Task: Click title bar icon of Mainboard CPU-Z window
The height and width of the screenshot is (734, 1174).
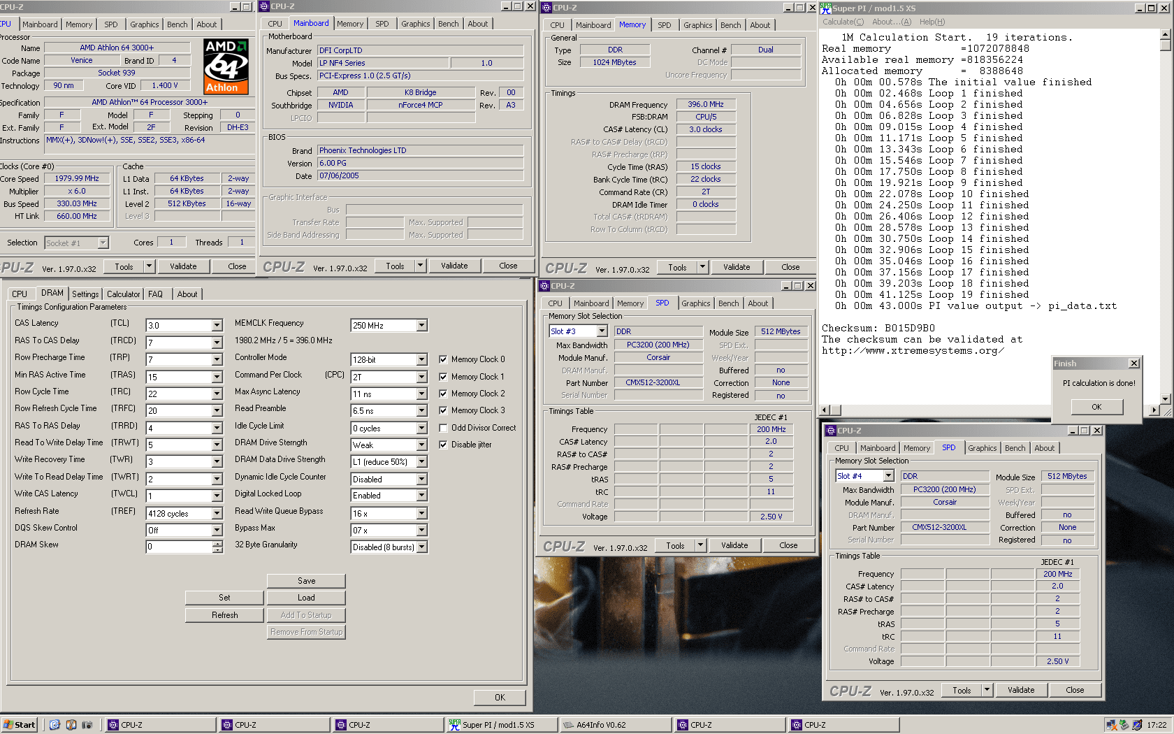Action: click(x=264, y=6)
